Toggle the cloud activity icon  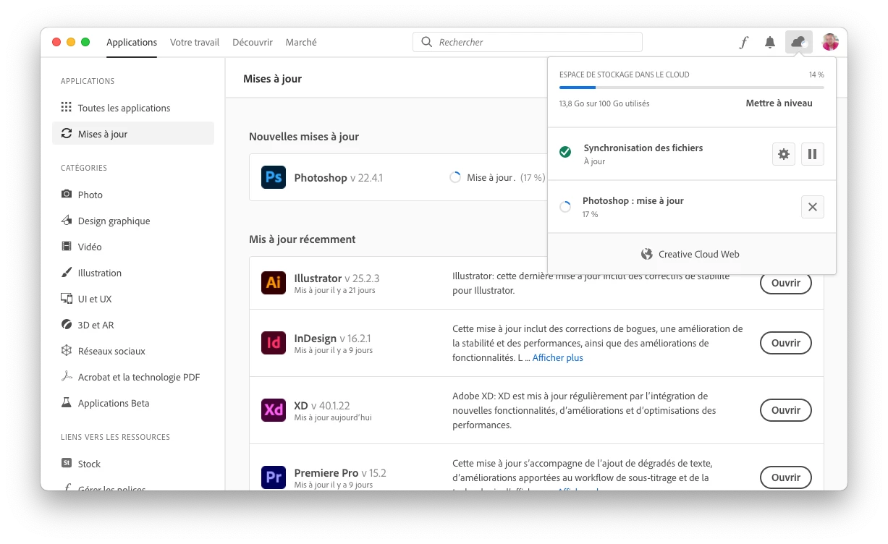[x=799, y=42]
